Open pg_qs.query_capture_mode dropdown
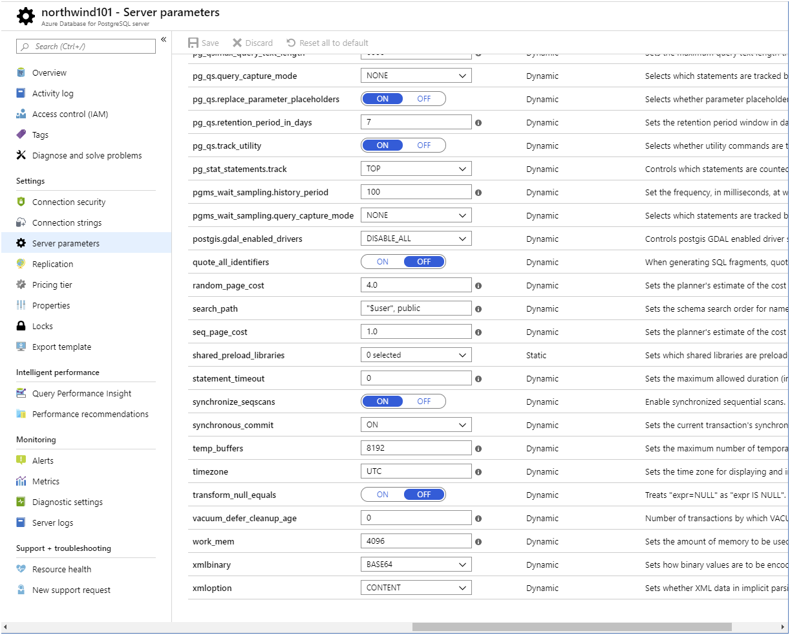Image resolution: width=790 pixels, height=635 pixels. (x=416, y=76)
